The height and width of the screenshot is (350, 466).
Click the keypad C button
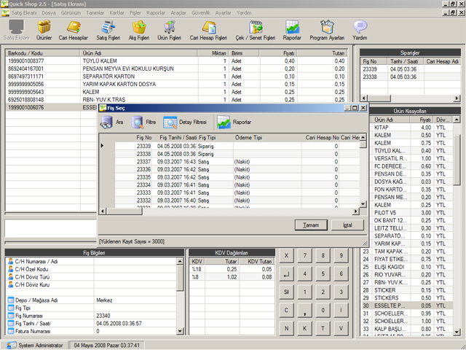point(286,311)
